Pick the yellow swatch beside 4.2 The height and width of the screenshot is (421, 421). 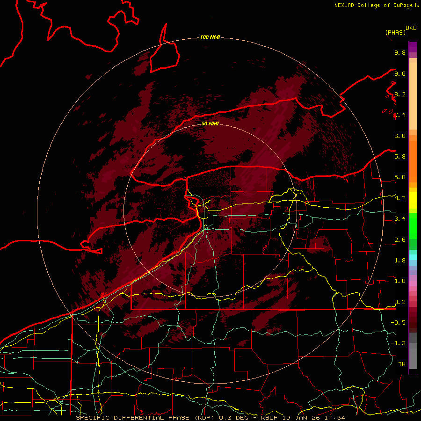(413, 200)
